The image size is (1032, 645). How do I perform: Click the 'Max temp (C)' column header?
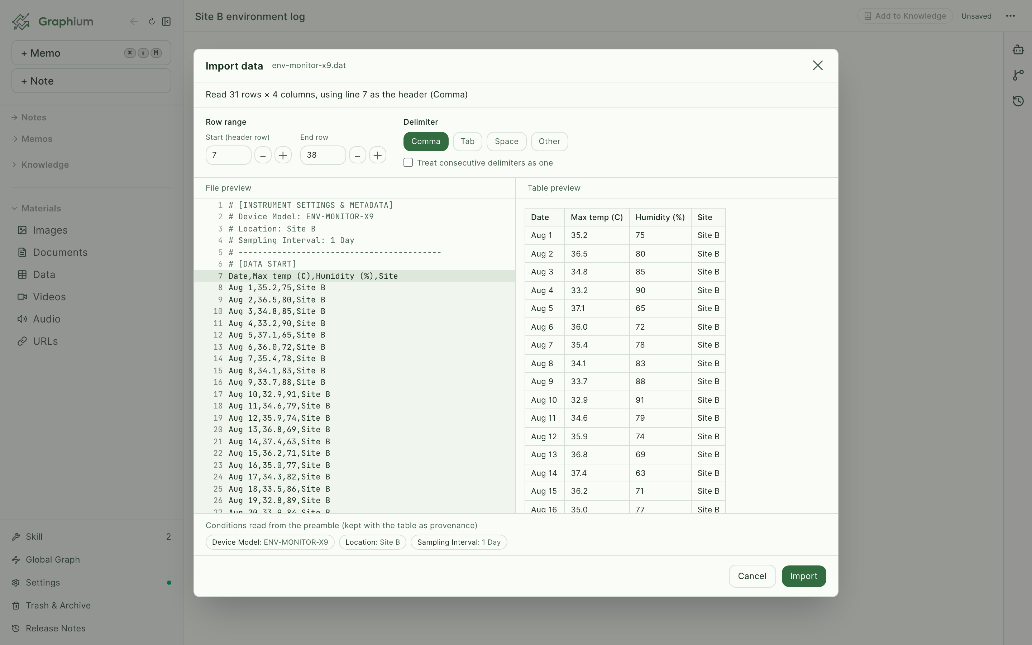coord(597,218)
